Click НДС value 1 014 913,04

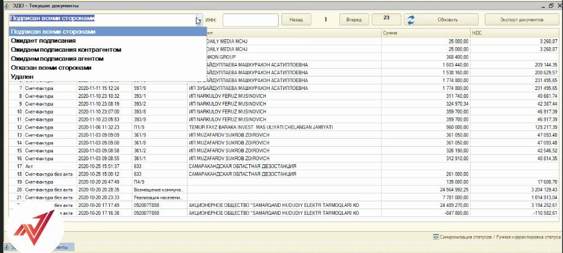click(x=515, y=197)
